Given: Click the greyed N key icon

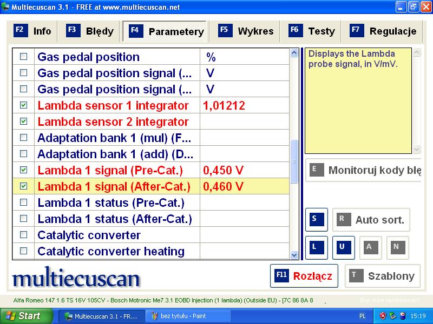Looking at the screenshot, I should [397, 247].
